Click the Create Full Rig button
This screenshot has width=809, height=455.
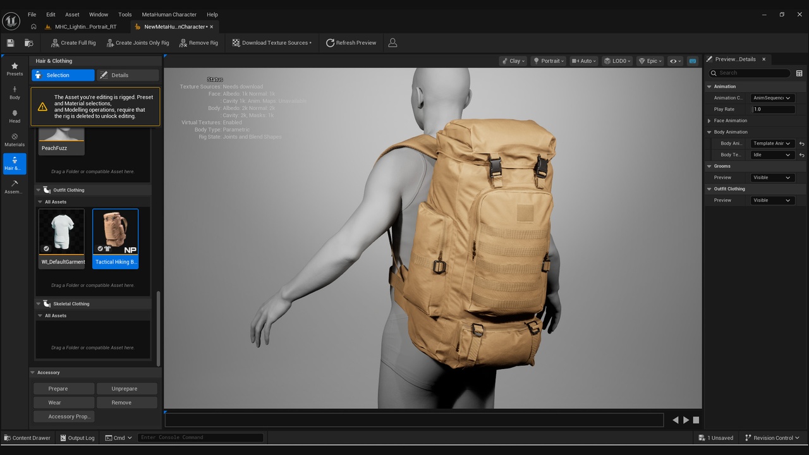pyautogui.click(x=73, y=43)
